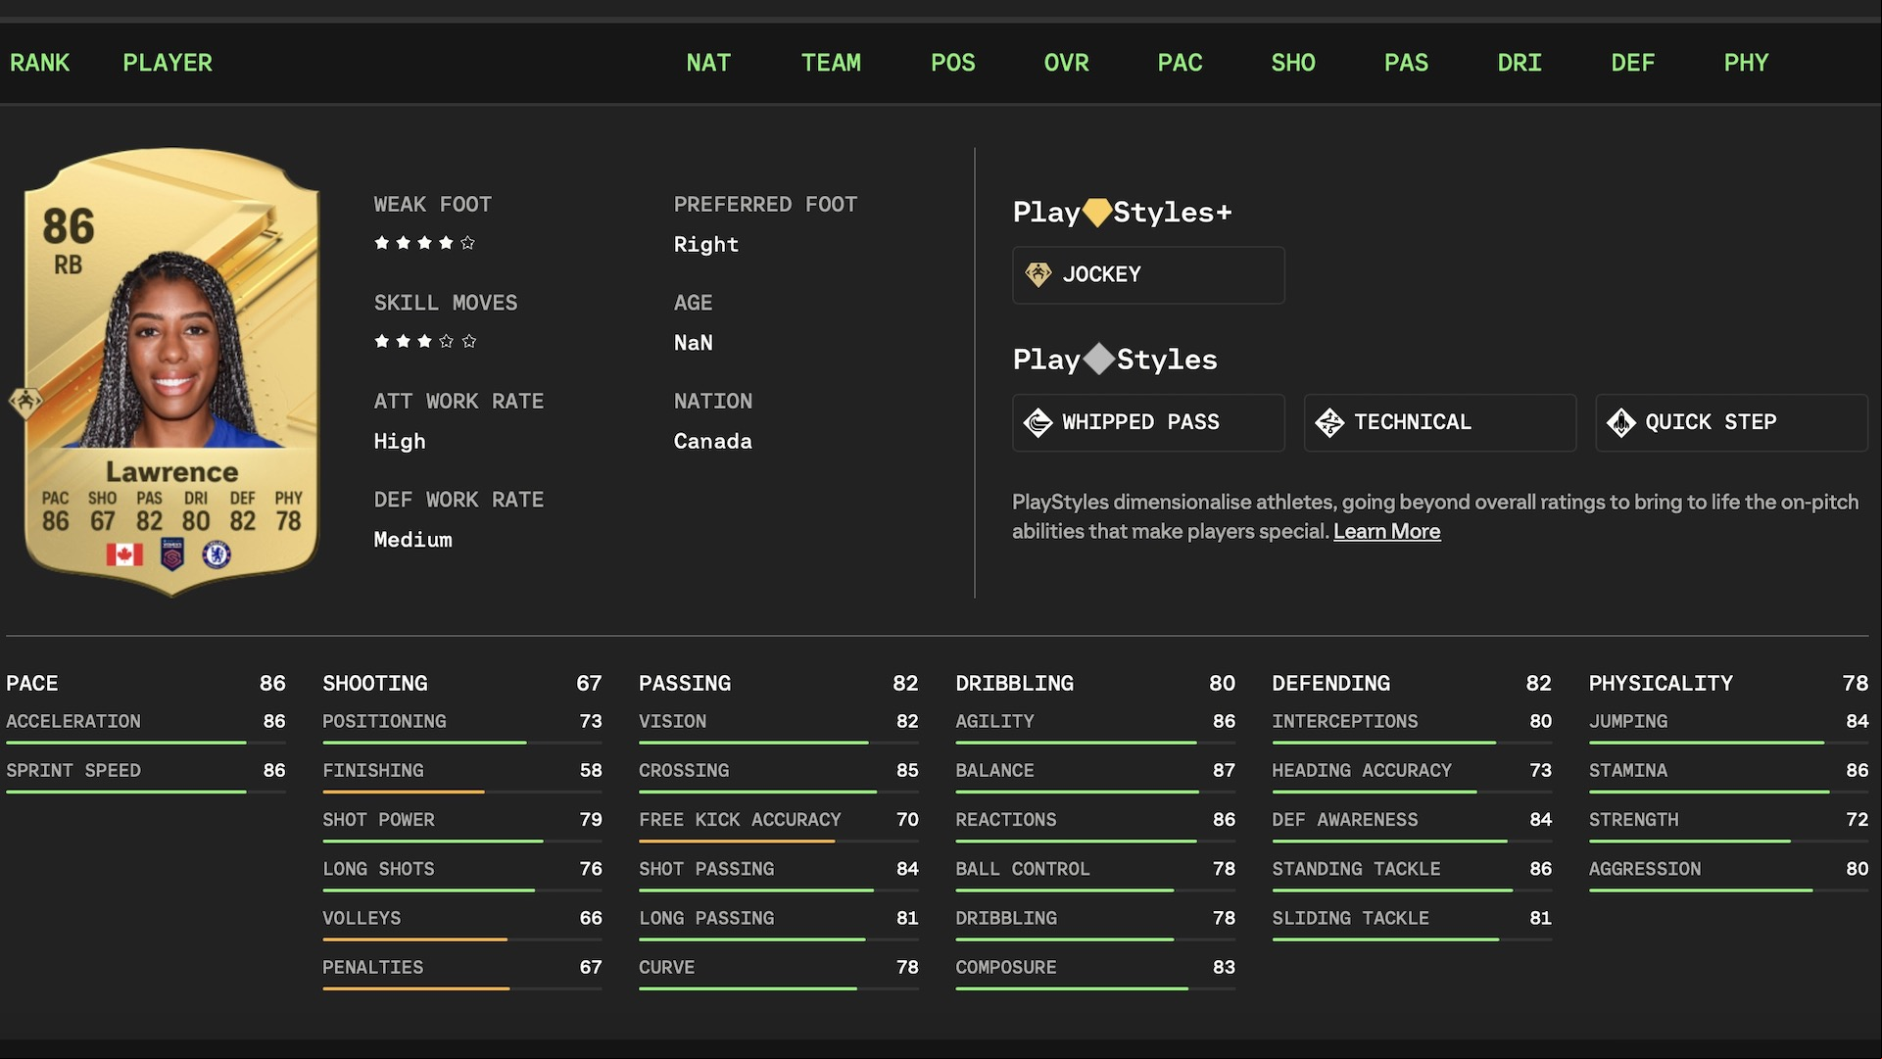Click the Att Work Rate value High

(400, 441)
